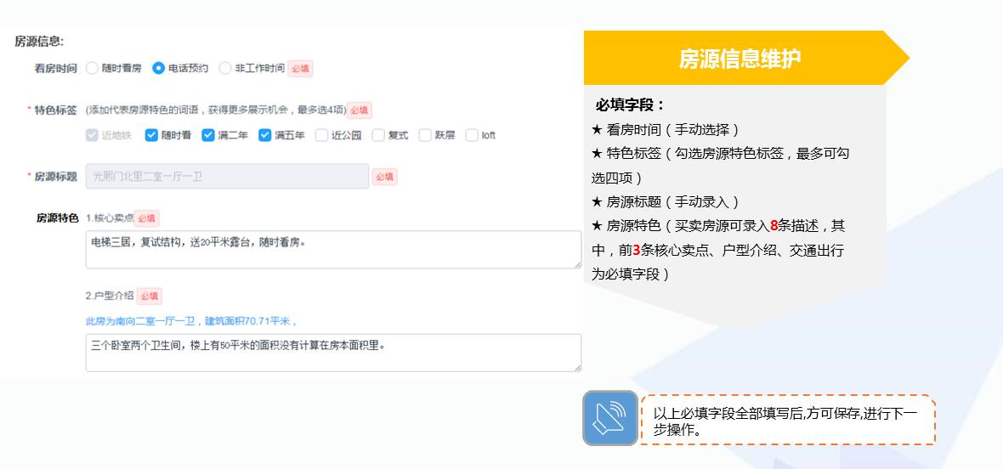Click the 必填 badge beside 1.核心卖点
Viewport: 1003px width, 469px height.
(x=146, y=218)
